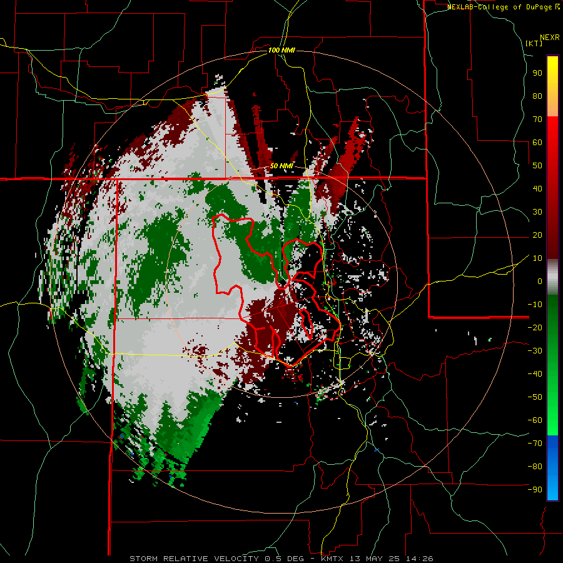Click the -10 scale value
Image resolution: width=563 pixels, height=563 pixels.
click(x=535, y=305)
